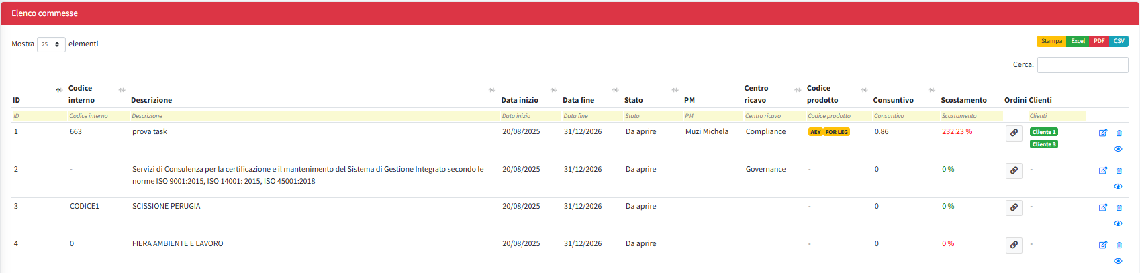The image size is (1140, 273).
Task: Open the orders link icon for row 1
Action: point(1014,133)
